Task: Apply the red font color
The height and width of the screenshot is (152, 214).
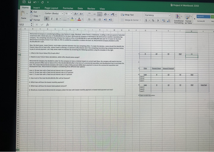Action: click(79, 19)
